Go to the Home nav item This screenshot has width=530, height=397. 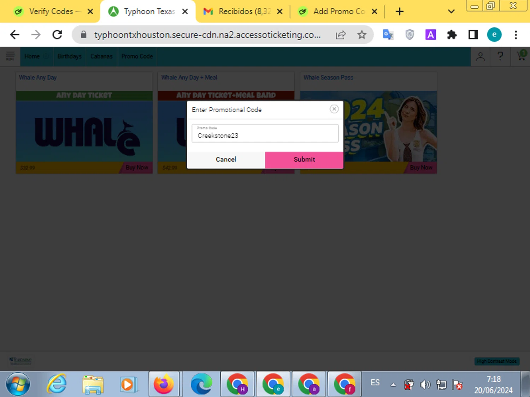(x=32, y=56)
